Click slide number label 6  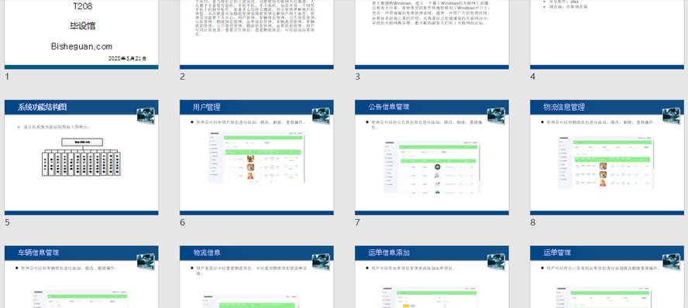coord(183,223)
